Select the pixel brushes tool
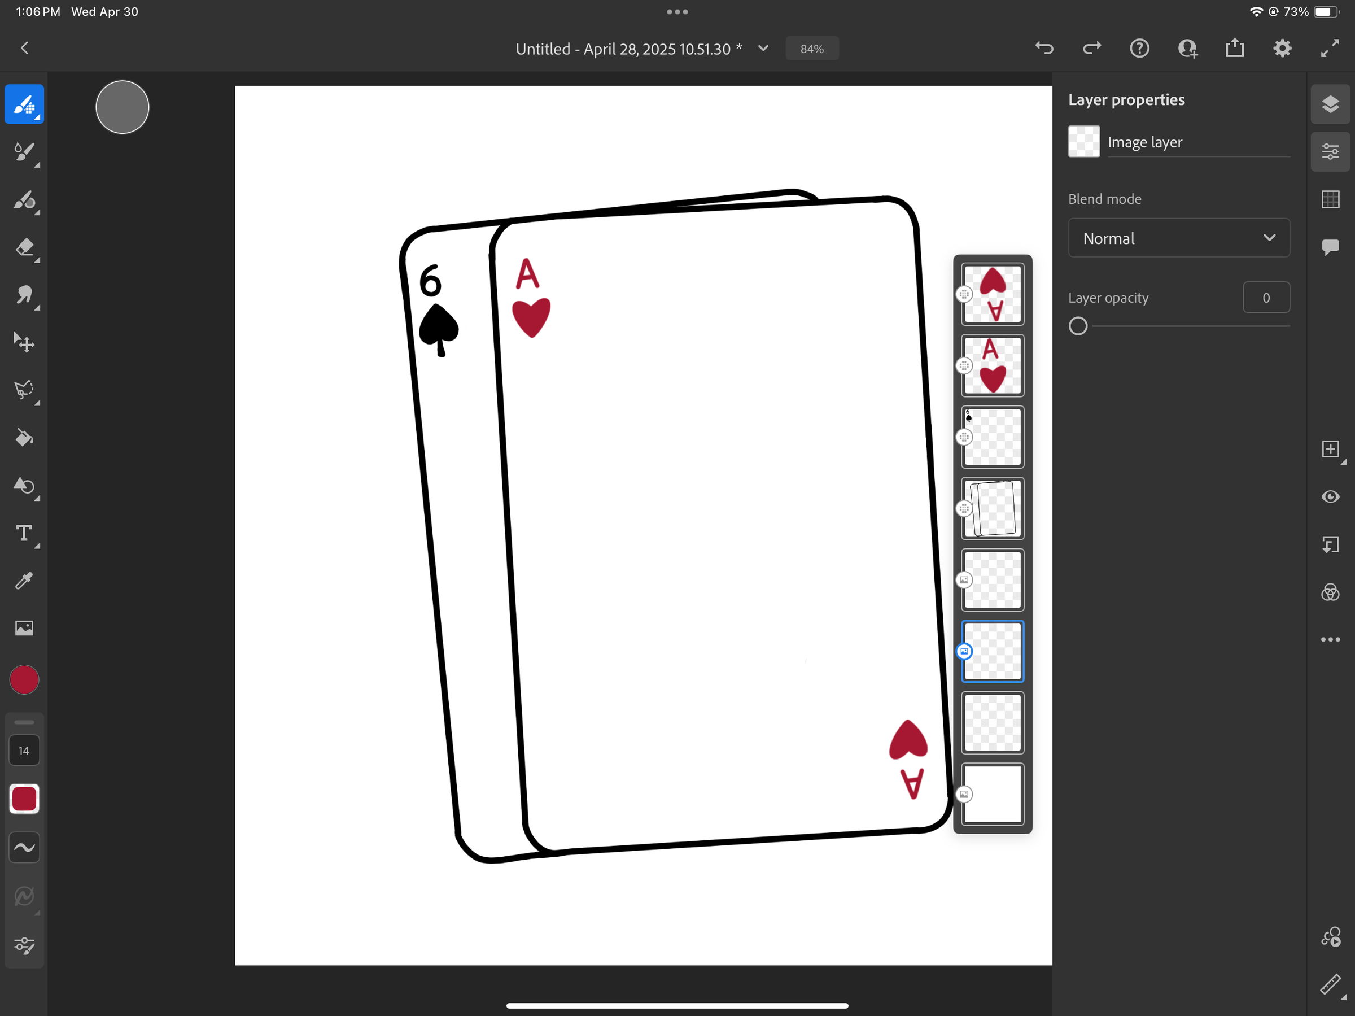 point(24,105)
